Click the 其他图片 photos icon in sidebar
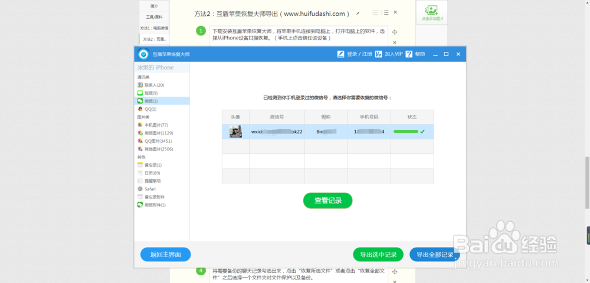 (x=140, y=149)
